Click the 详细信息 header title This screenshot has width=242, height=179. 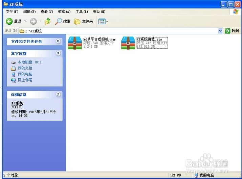(19, 95)
